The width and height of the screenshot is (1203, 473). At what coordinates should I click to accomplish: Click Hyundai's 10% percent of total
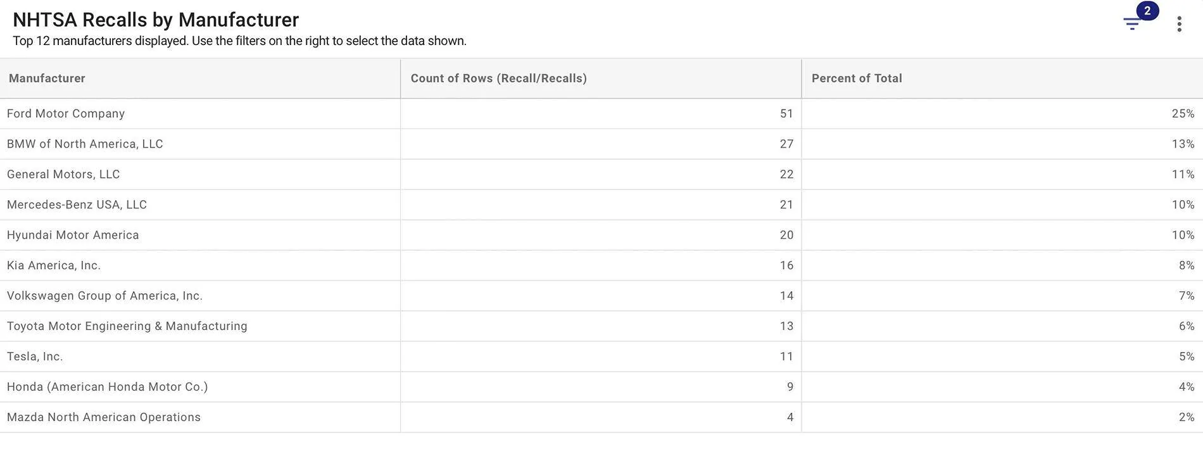coord(1183,235)
